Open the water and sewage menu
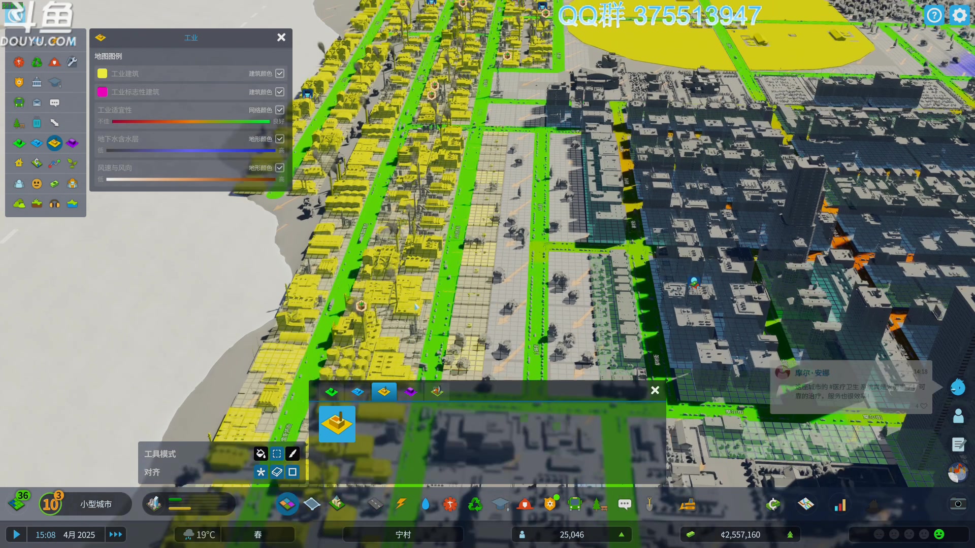 pos(426,504)
